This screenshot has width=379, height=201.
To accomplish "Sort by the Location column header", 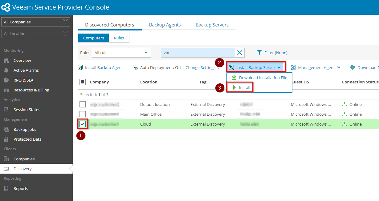I will (x=149, y=82).
